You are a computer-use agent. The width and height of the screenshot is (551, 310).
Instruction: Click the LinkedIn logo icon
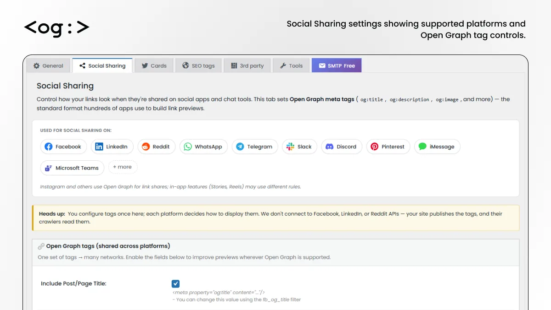pyautogui.click(x=99, y=147)
